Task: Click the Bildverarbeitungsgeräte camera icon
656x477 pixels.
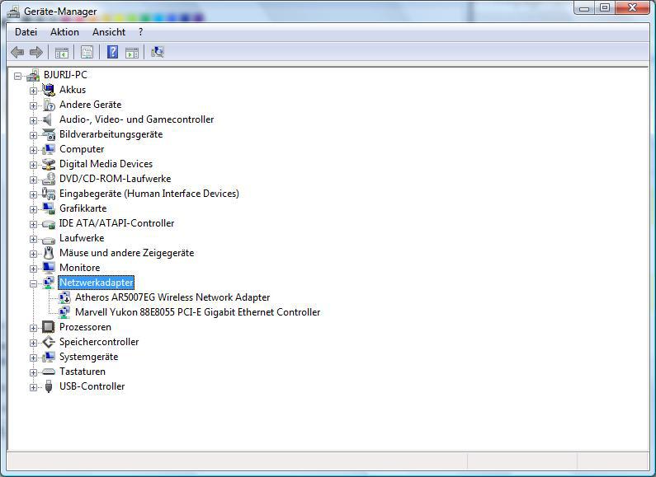Action: coord(49,134)
